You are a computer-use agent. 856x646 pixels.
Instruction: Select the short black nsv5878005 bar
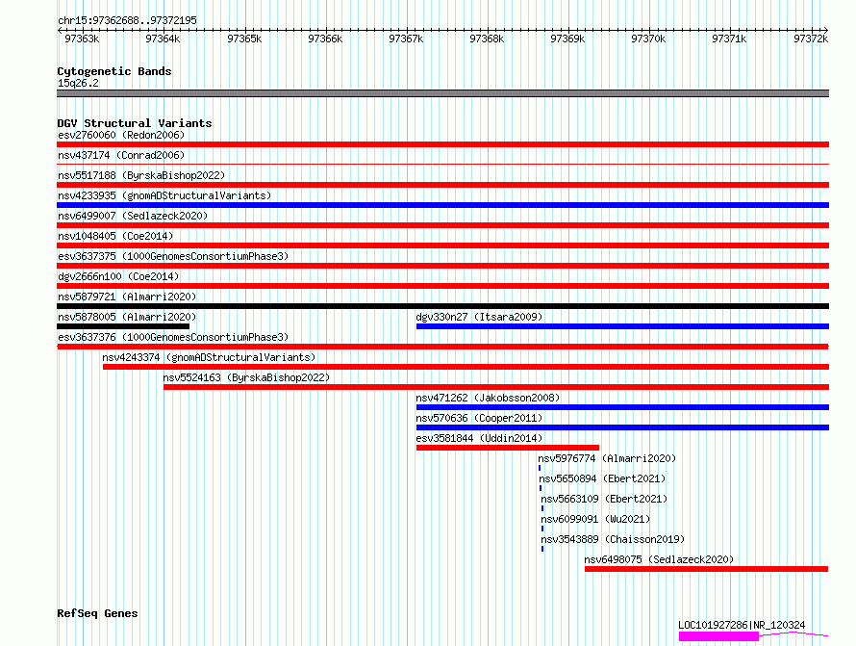tap(123, 326)
